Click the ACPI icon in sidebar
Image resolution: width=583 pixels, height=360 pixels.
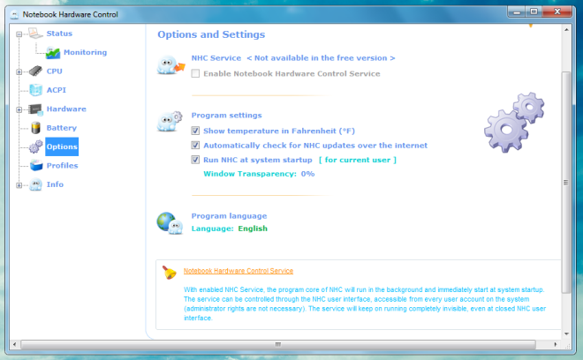tap(35, 90)
